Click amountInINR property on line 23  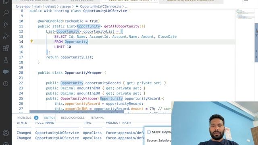[89, 88]
